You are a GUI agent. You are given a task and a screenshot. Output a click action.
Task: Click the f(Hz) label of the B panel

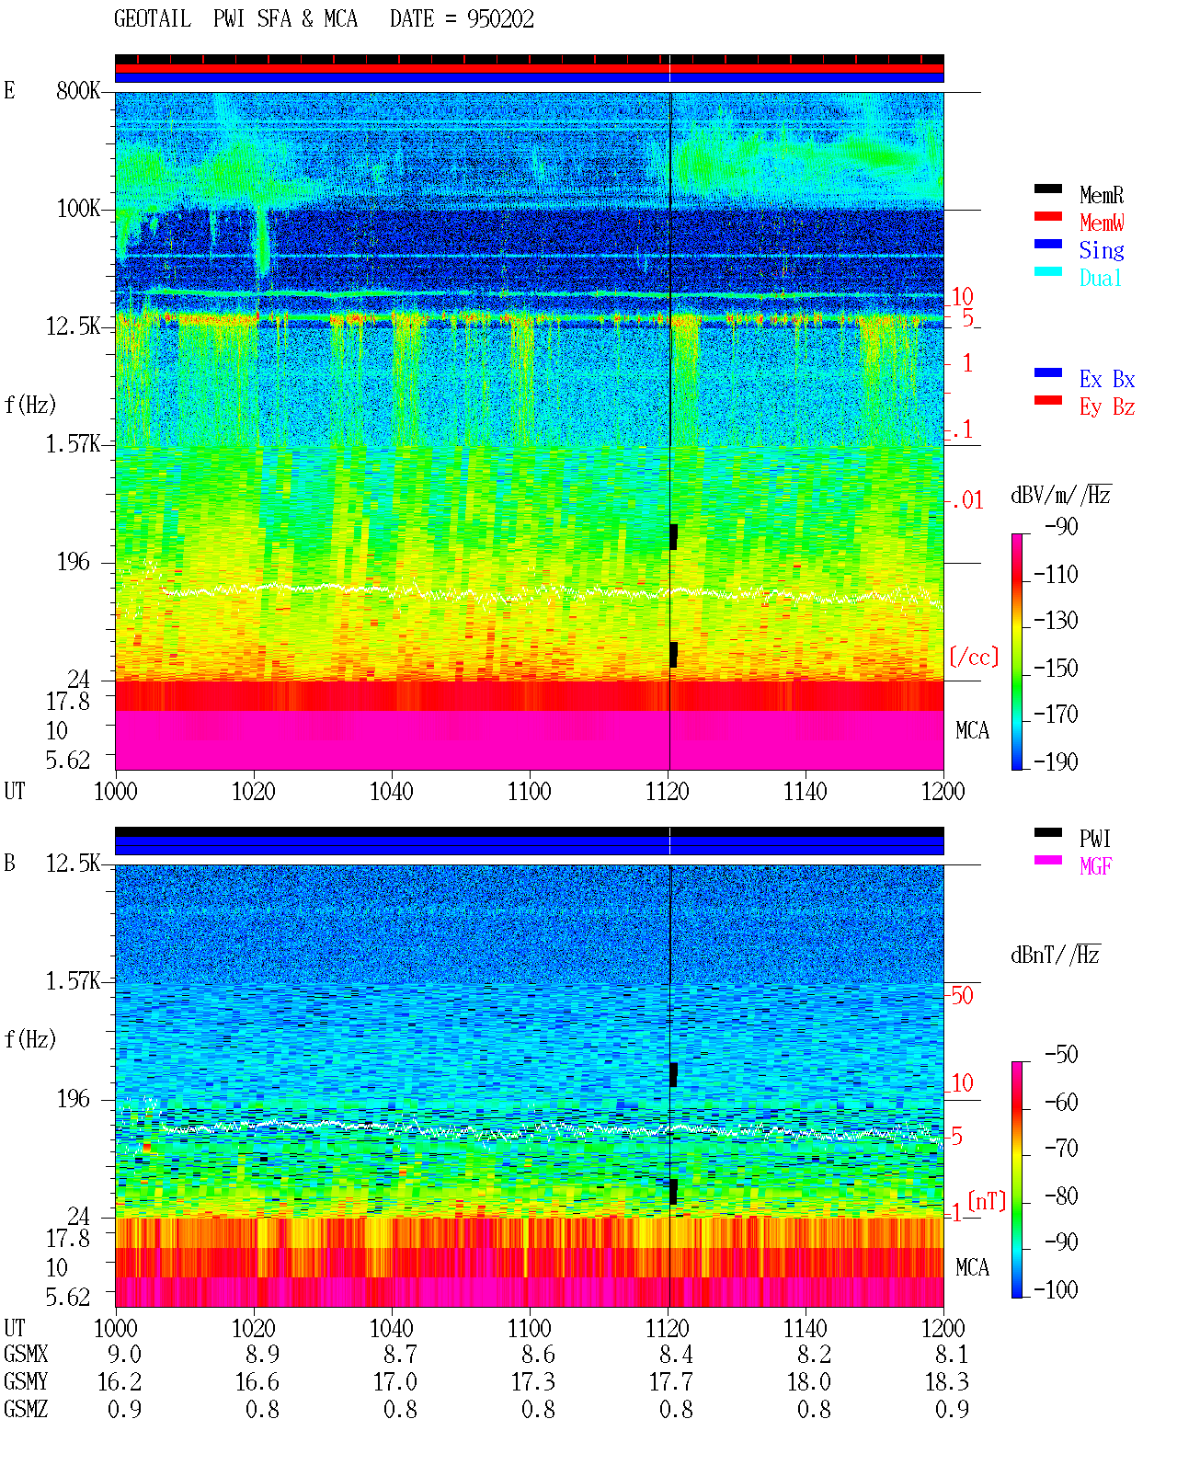(30, 1039)
